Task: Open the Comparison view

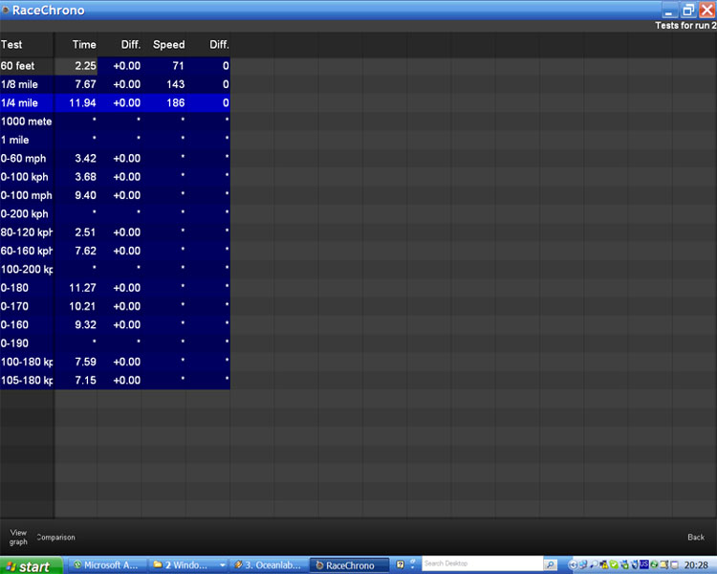Action: 56,538
